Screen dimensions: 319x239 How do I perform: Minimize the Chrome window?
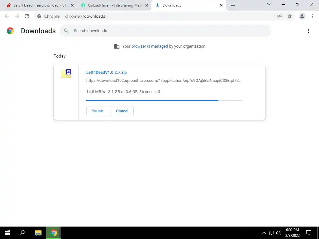[x=283, y=4]
